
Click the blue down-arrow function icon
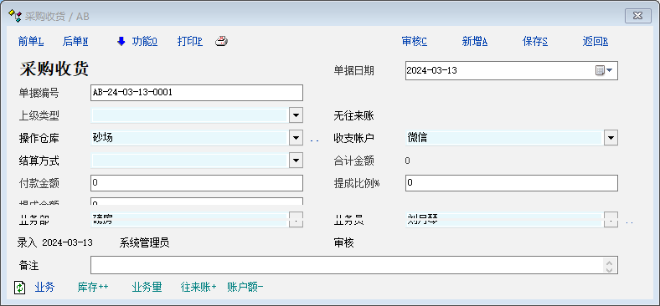121,41
